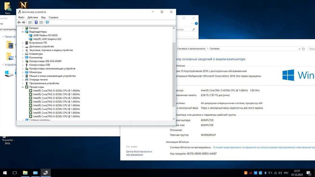Click product code 00378-20000-00003-AA087

(x=202, y=154)
